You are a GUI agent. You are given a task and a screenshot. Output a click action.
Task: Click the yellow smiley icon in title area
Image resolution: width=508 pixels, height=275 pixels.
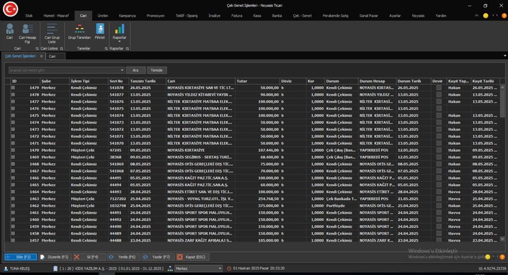(x=485, y=16)
